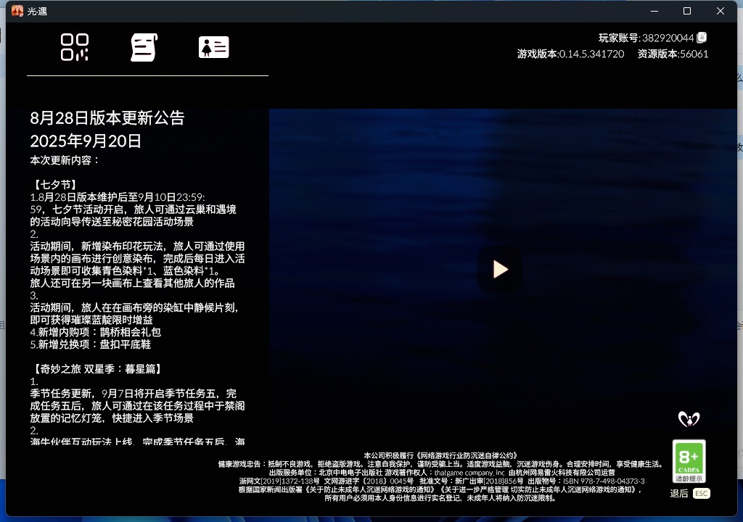The image size is (743, 522).
Task: Select the 本公司积极履行 anti-addiction pledge line
Action: [440, 456]
